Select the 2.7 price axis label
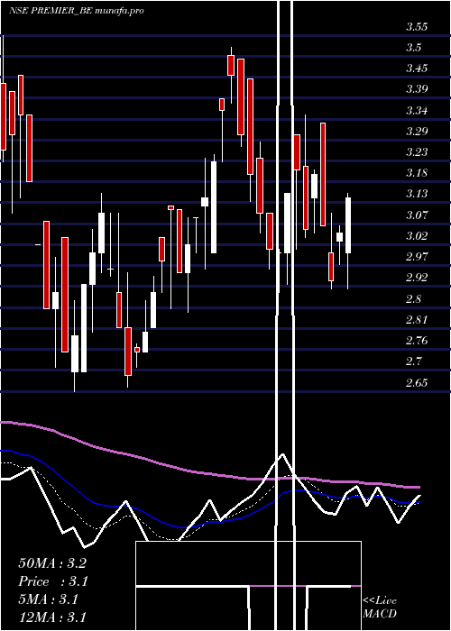The image size is (451, 631). [x=413, y=361]
